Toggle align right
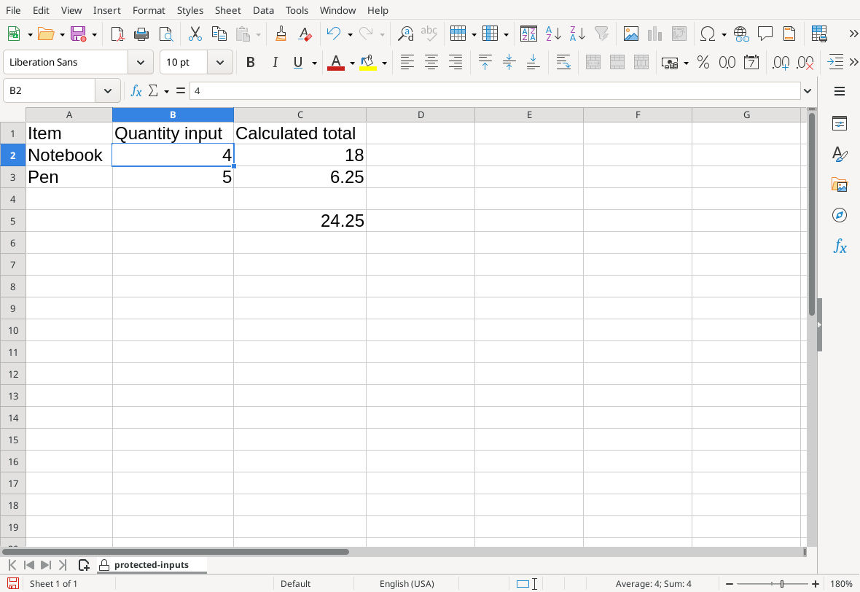The width and height of the screenshot is (860, 592). click(456, 63)
